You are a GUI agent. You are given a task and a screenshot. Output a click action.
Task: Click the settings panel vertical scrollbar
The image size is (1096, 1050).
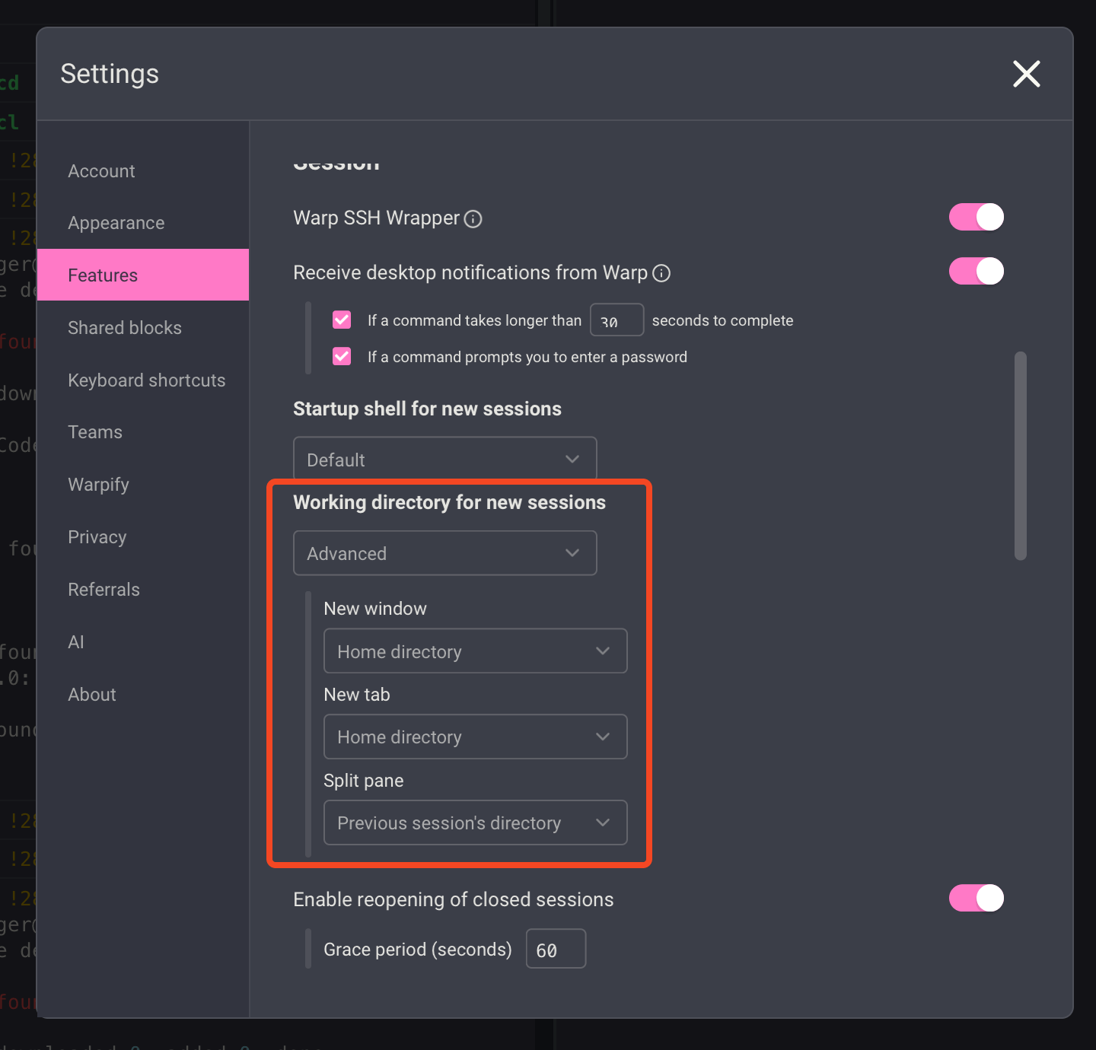pyautogui.click(x=1021, y=457)
